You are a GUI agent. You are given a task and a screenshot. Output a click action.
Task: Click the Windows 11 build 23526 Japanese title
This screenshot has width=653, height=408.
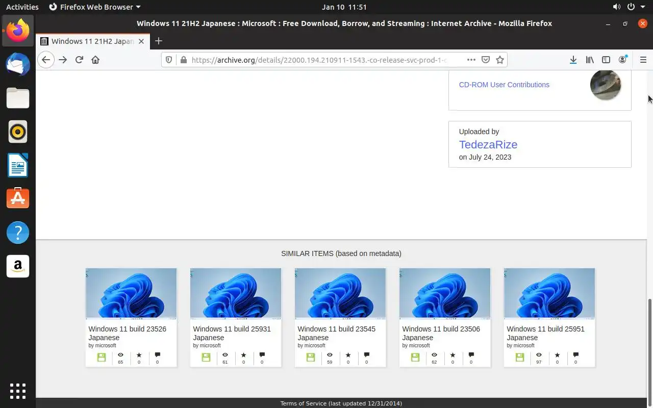pyautogui.click(x=128, y=333)
